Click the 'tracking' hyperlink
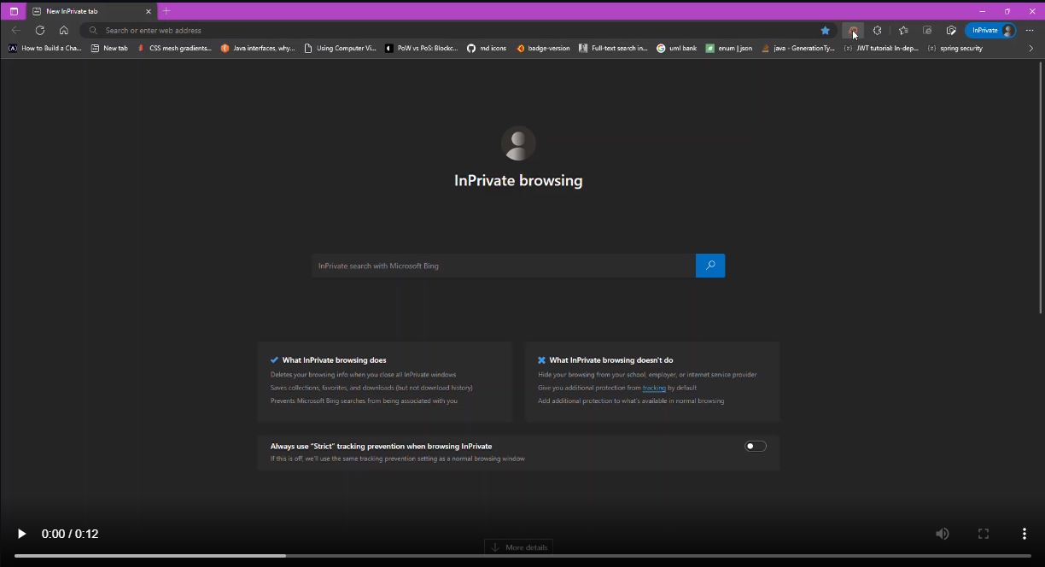 click(654, 388)
